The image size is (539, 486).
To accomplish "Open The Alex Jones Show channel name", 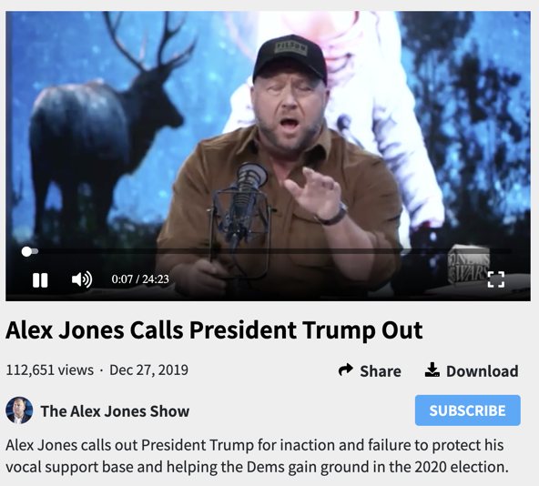I will tap(115, 411).
